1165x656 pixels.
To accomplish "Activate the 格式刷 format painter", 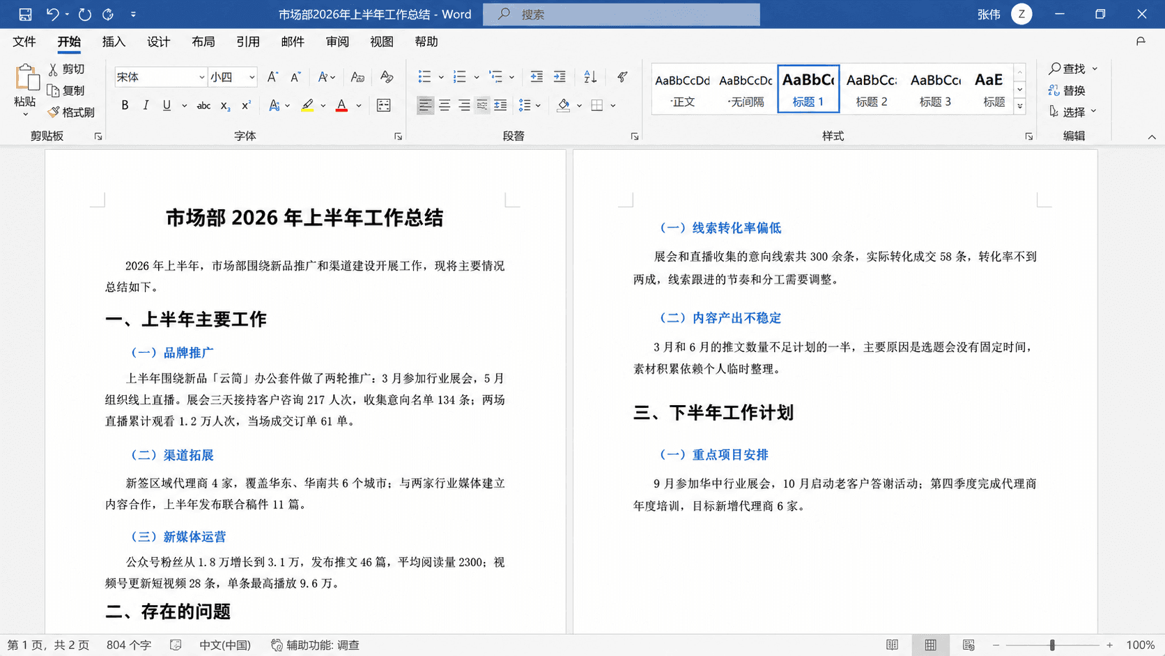I will tap(71, 112).
